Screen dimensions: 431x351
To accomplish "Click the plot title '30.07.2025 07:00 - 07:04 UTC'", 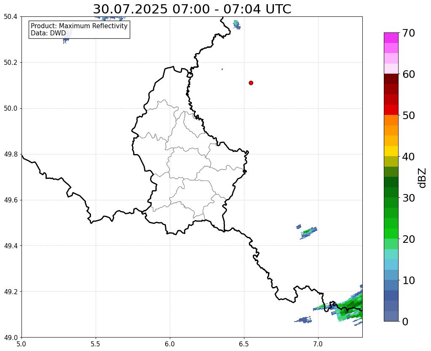I will click(192, 9).
